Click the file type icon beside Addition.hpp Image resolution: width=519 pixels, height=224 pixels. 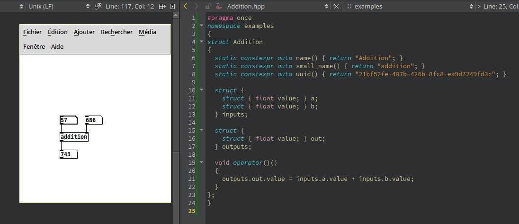coord(219,6)
